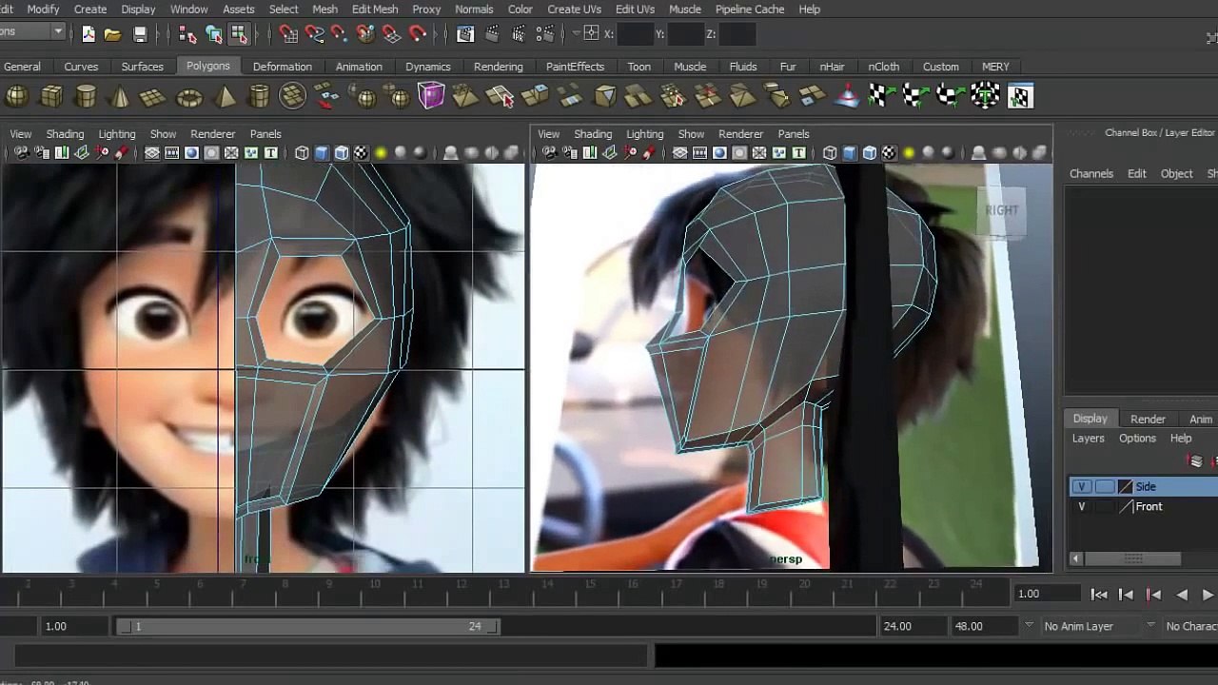This screenshot has height=685, width=1218.
Task: Open the Pipeline Cache menu
Action: [750, 9]
